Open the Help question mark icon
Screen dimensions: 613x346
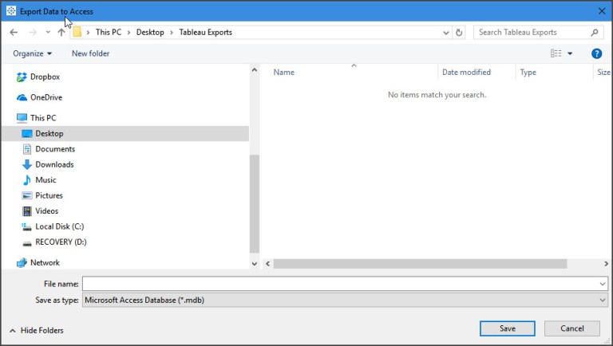(596, 53)
